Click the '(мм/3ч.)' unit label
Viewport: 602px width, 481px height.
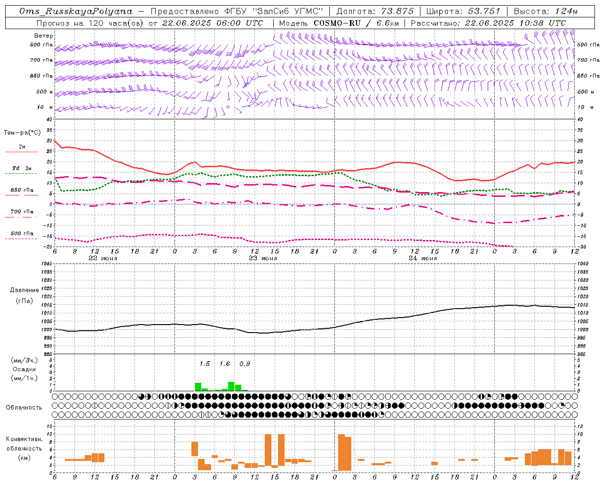coord(24,360)
